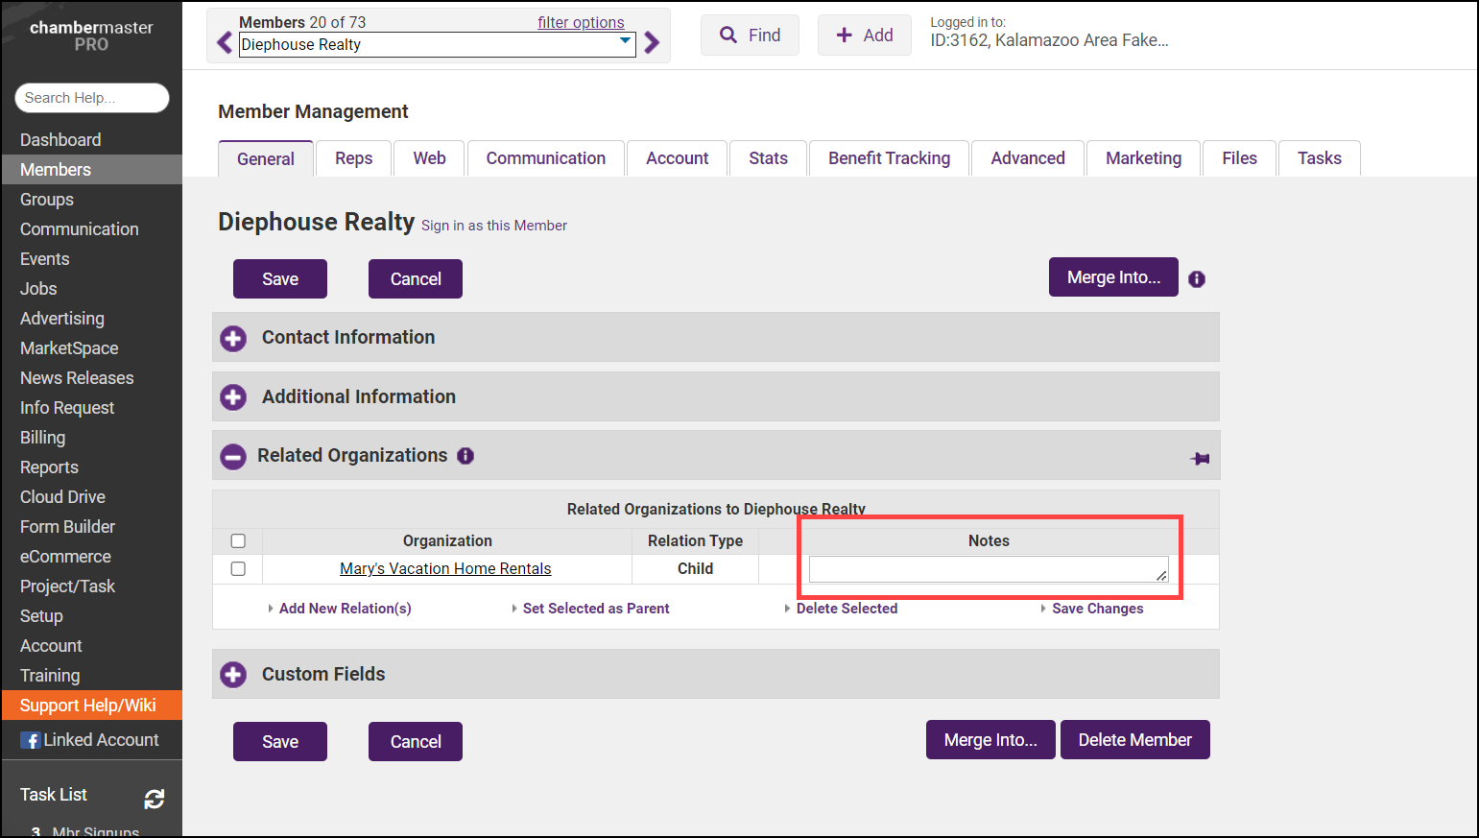1479x838 pixels.
Task: Expand the Additional Information section
Action: 233,397
